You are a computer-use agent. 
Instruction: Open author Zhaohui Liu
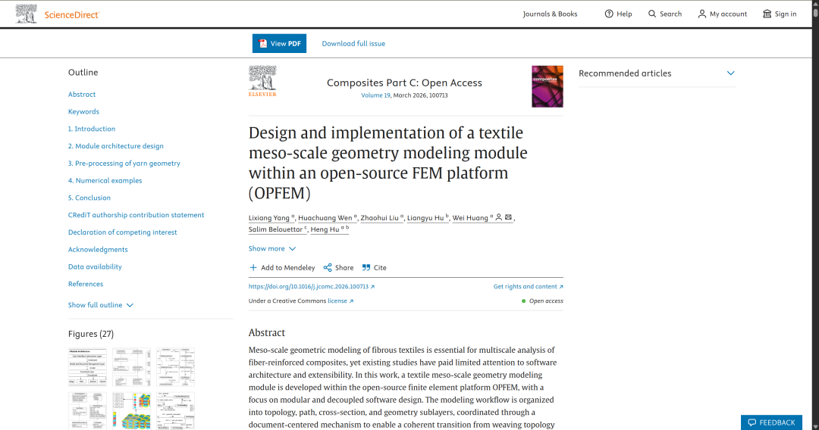pyautogui.click(x=381, y=218)
